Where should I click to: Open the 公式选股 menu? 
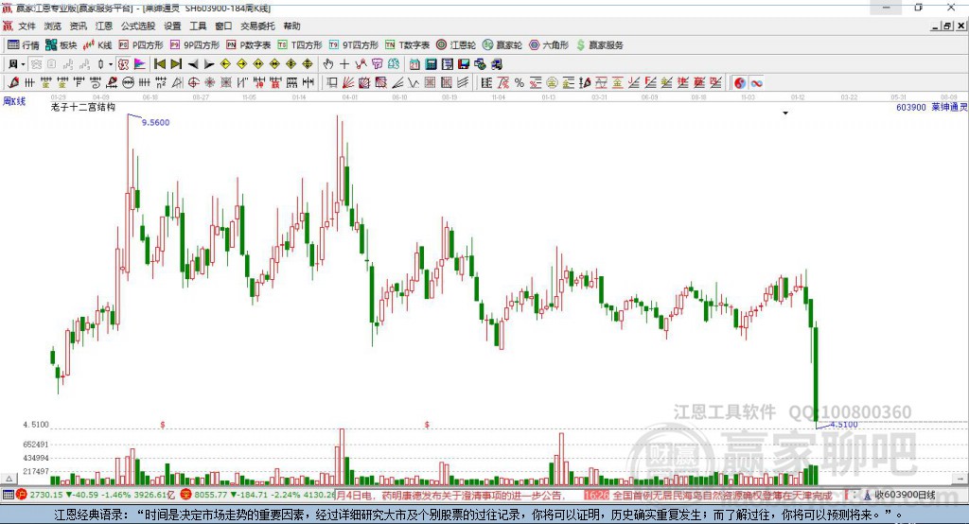point(138,26)
